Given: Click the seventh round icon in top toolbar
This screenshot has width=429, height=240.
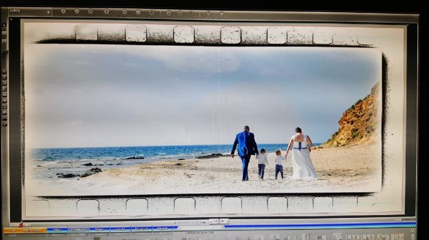Looking at the screenshot, I should pos(152,12).
